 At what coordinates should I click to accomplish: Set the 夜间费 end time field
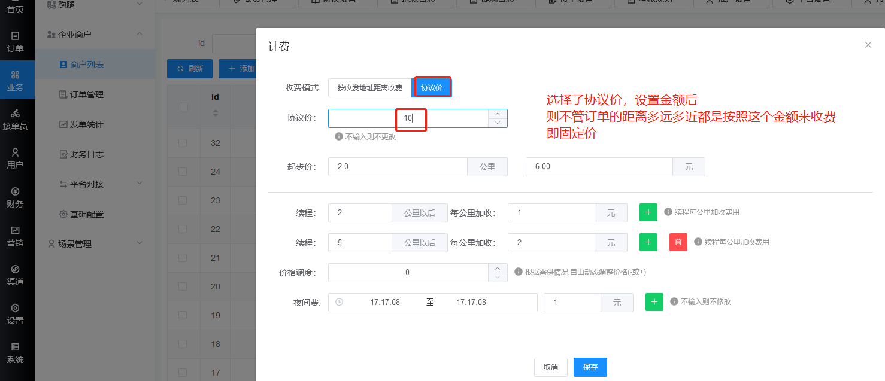pyautogui.click(x=471, y=302)
